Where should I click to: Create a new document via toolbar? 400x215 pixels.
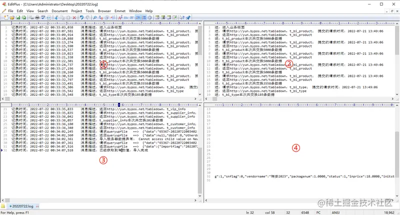pos(6,17)
